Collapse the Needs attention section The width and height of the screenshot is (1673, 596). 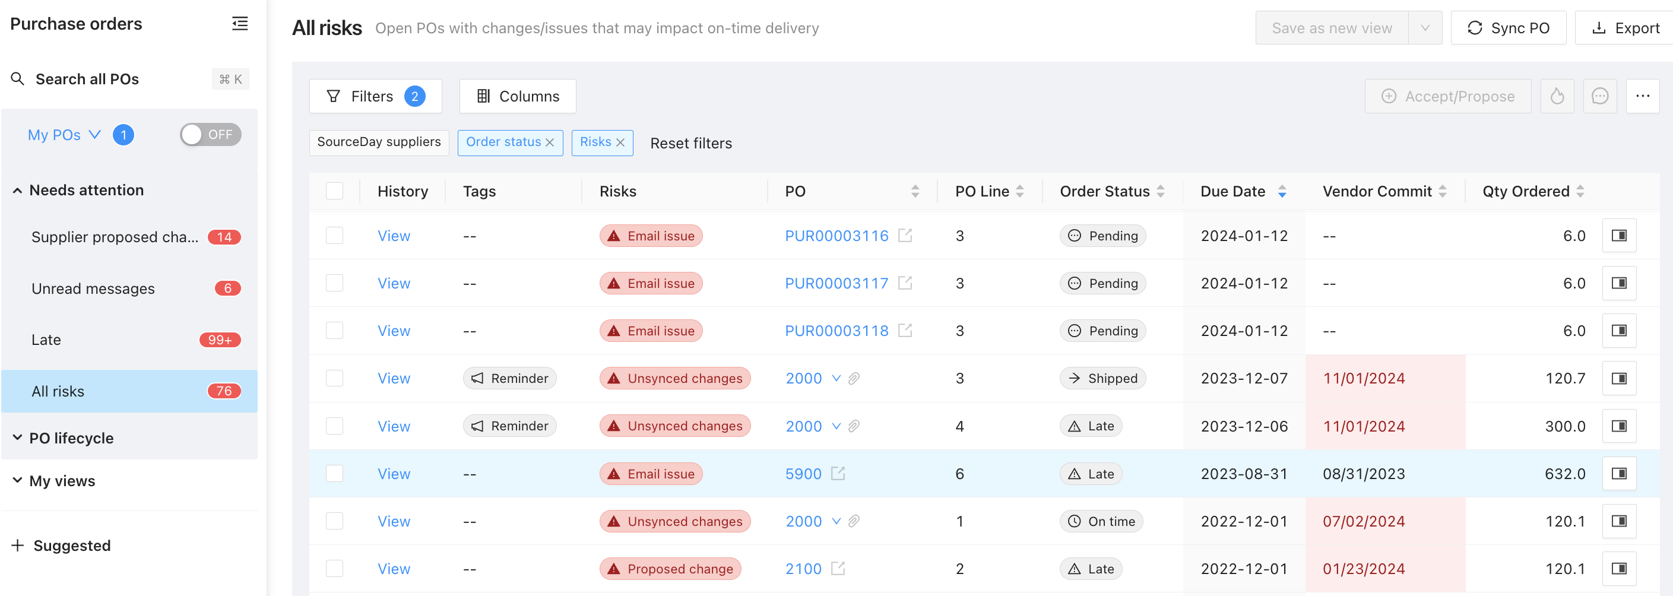tap(18, 191)
